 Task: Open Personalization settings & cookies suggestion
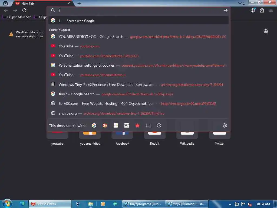[x=138, y=65]
